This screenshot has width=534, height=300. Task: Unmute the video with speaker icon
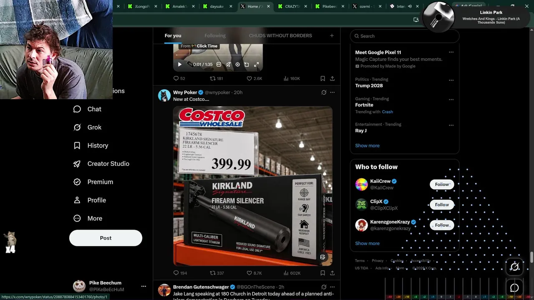point(228,65)
